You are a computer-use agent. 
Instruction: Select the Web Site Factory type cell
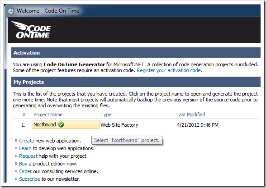point(119,125)
